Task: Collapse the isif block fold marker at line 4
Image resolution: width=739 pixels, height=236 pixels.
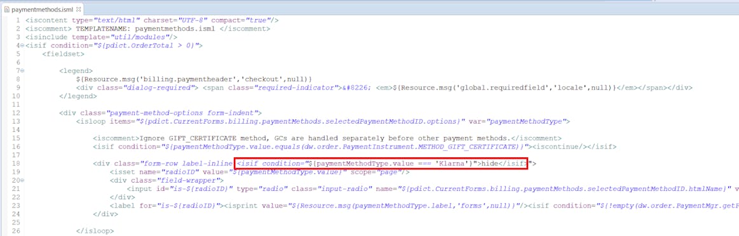Action: [x=22, y=46]
